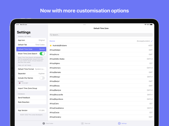Click the search magnifier icon
Screen dimensions: 169x126
pyautogui.click(x=51, y=35)
